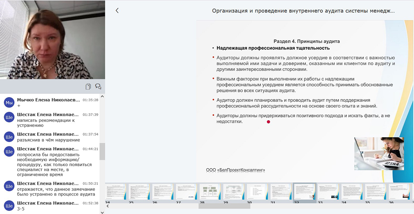Click the red pointer dot on the slide
Image resolution: width=414 pixels, height=214 pixels.
tap(268, 122)
